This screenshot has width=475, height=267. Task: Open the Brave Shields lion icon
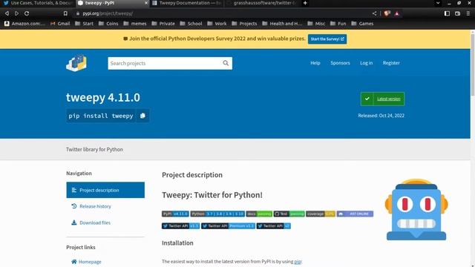pyautogui.click(x=387, y=13)
